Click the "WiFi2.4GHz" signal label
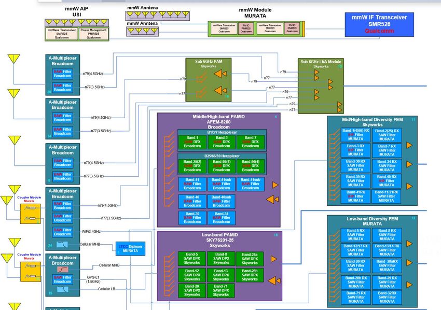Viewport: 441px width, 310px height. 91,232
